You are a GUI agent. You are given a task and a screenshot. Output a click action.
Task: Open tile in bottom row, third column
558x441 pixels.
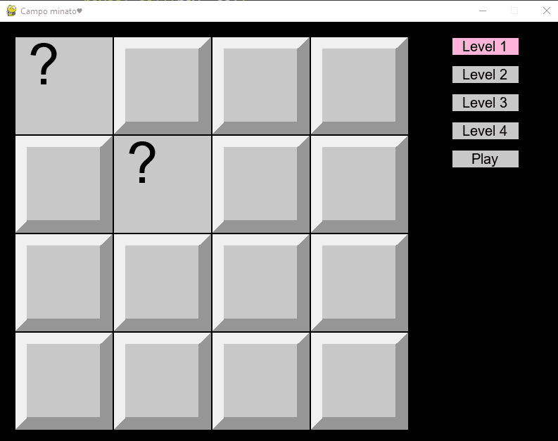click(x=261, y=381)
